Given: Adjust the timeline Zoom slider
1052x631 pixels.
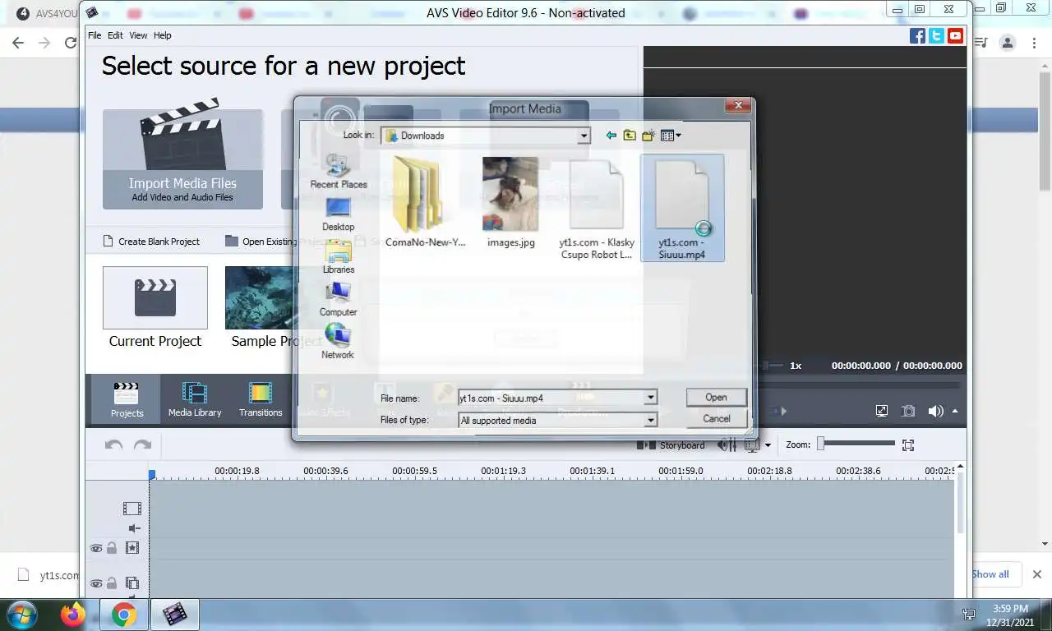Looking at the screenshot, I should 856,444.
